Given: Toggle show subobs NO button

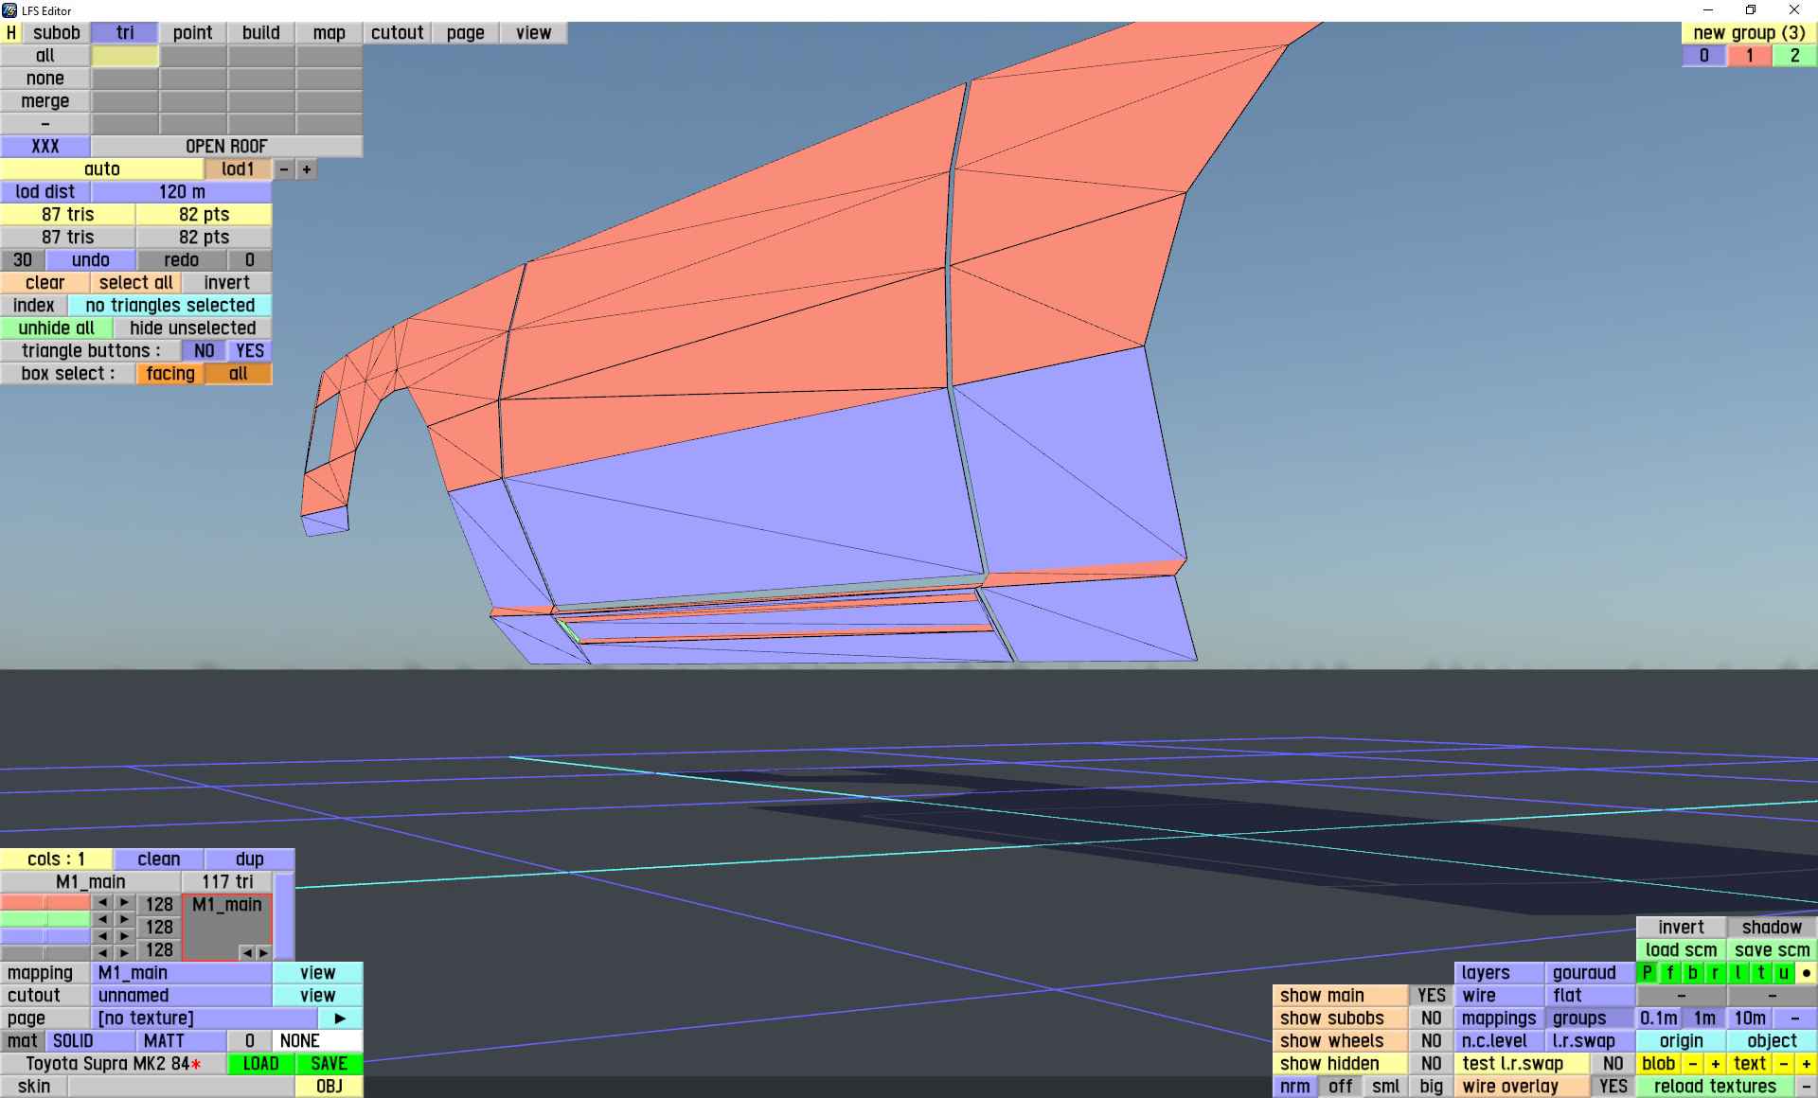Looking at the screenshot, I should (1431, 1018).
